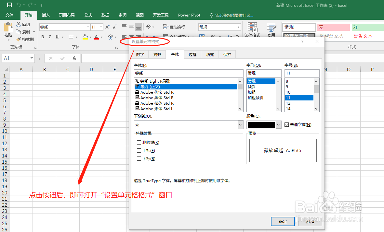Image resolution: width=384 pixels, height=232 pixels.
Task: Click the Format as Table (套用) icon
Action: pyautogui.click(x=271, y=28)
